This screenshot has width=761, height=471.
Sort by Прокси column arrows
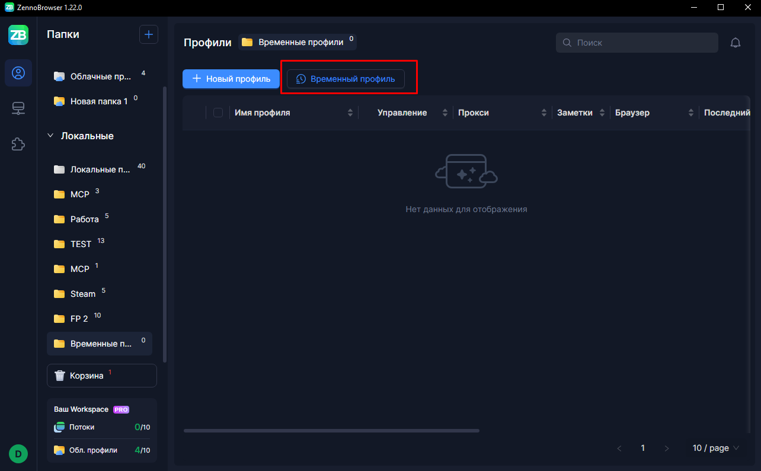pos(544,113)
